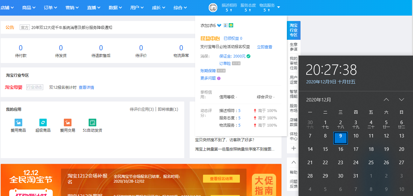This screenshot has width=413, height=196.
Task: Click the calendar date link 2020年12月9日 十月廿五
Action: pyautogui.click(x=331, y=82)
